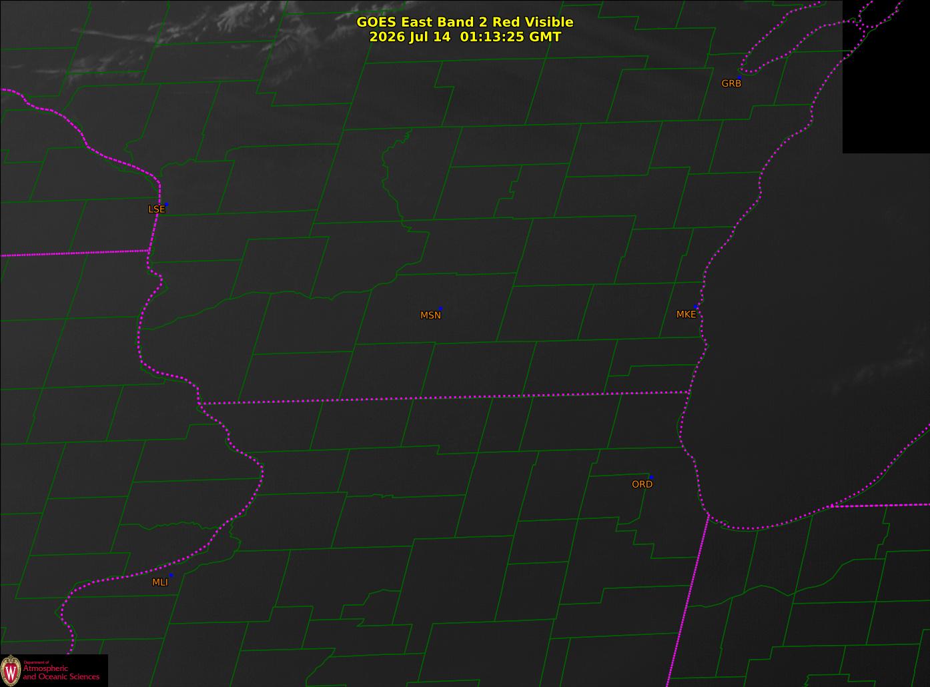Click the blue marker dot beside MLI
Image resolution: width=930 pixels, height=687 pixels.
[171, 575]
